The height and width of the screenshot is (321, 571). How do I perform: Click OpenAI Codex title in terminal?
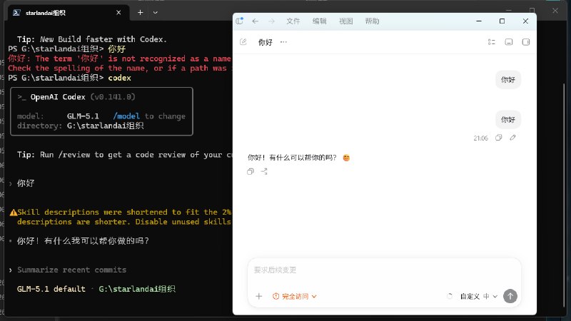[x=58, y=97]
